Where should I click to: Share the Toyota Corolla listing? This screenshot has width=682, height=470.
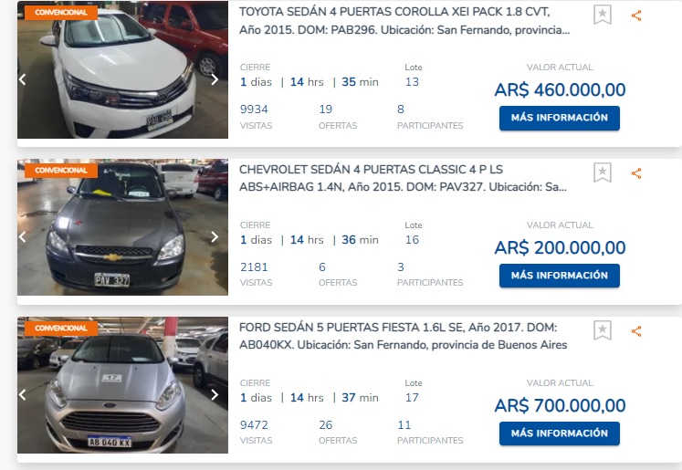pyautogui.click(x=636, y=16)
